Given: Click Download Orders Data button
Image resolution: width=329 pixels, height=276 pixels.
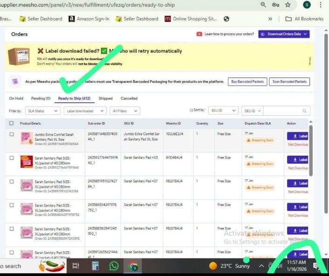Looking at the screenshot, I should pyautogui.click(x=284, y=34).
